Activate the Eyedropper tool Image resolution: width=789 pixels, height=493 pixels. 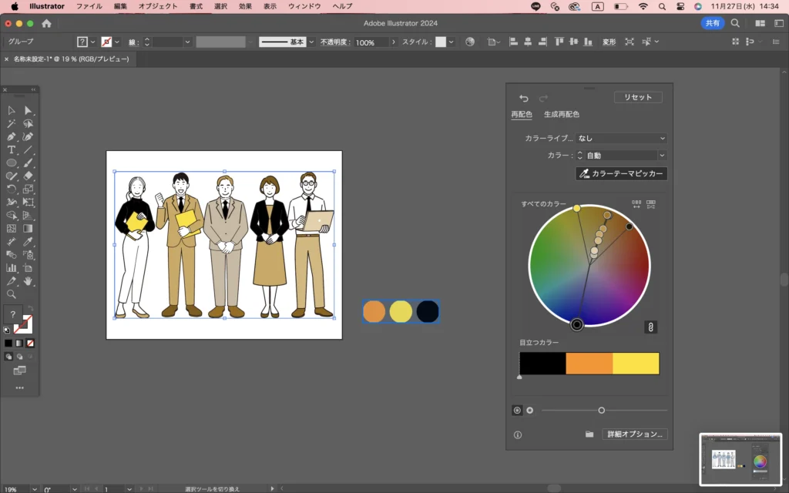click(29, 241)
